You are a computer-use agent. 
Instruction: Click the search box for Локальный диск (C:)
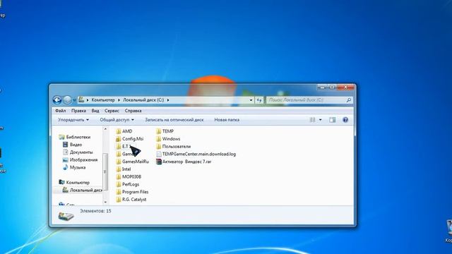click(306, 100)
